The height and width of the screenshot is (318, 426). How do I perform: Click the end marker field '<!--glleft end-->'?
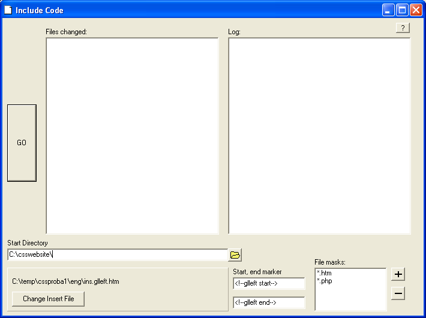[x=269, y=302]
